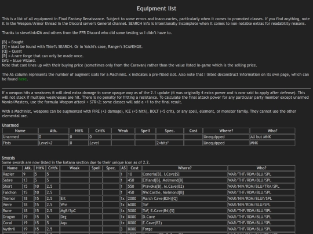Image resolution: width=313 pixels, height=234 pixels.
Task: Click the "6000" cost for Were
Action: tap(134, 205)
